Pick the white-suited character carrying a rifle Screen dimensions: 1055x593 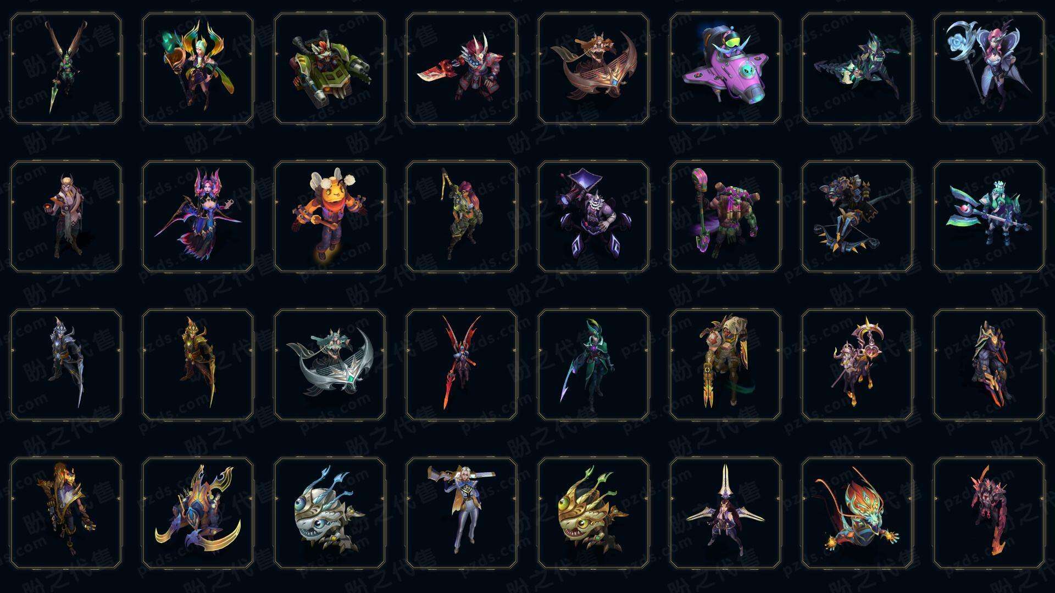coord(462,513)
